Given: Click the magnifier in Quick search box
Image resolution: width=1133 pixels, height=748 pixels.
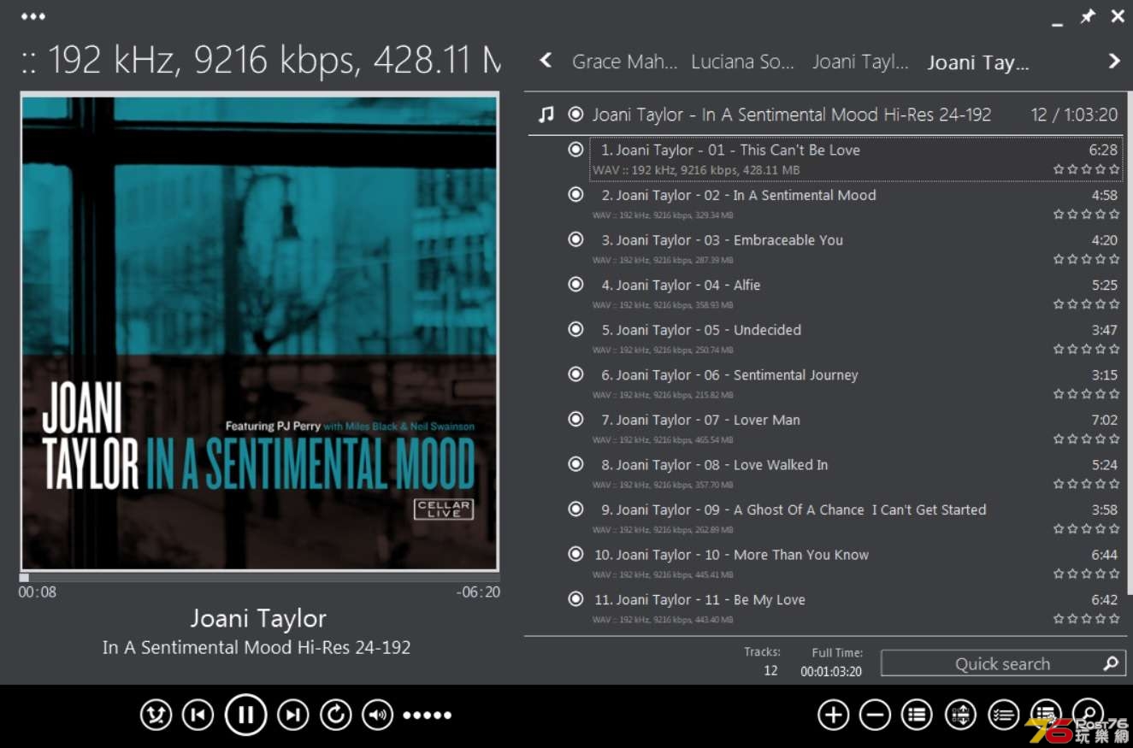Looking at the screenshot, I should point(1111,663).
